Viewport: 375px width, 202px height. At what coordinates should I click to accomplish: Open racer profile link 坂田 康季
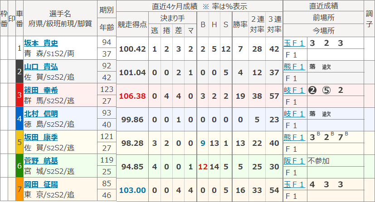tap(41, 137)
